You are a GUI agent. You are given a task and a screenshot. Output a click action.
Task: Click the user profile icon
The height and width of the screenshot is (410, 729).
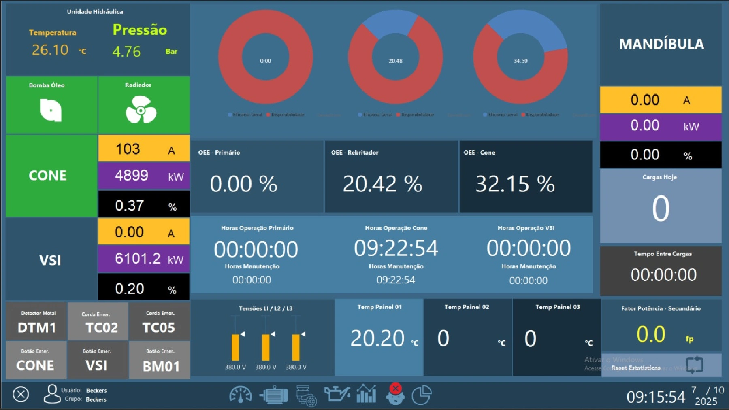point(52,394)
